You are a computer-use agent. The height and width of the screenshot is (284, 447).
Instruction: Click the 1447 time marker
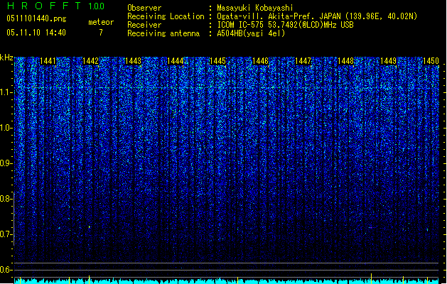tap(303, 61)
